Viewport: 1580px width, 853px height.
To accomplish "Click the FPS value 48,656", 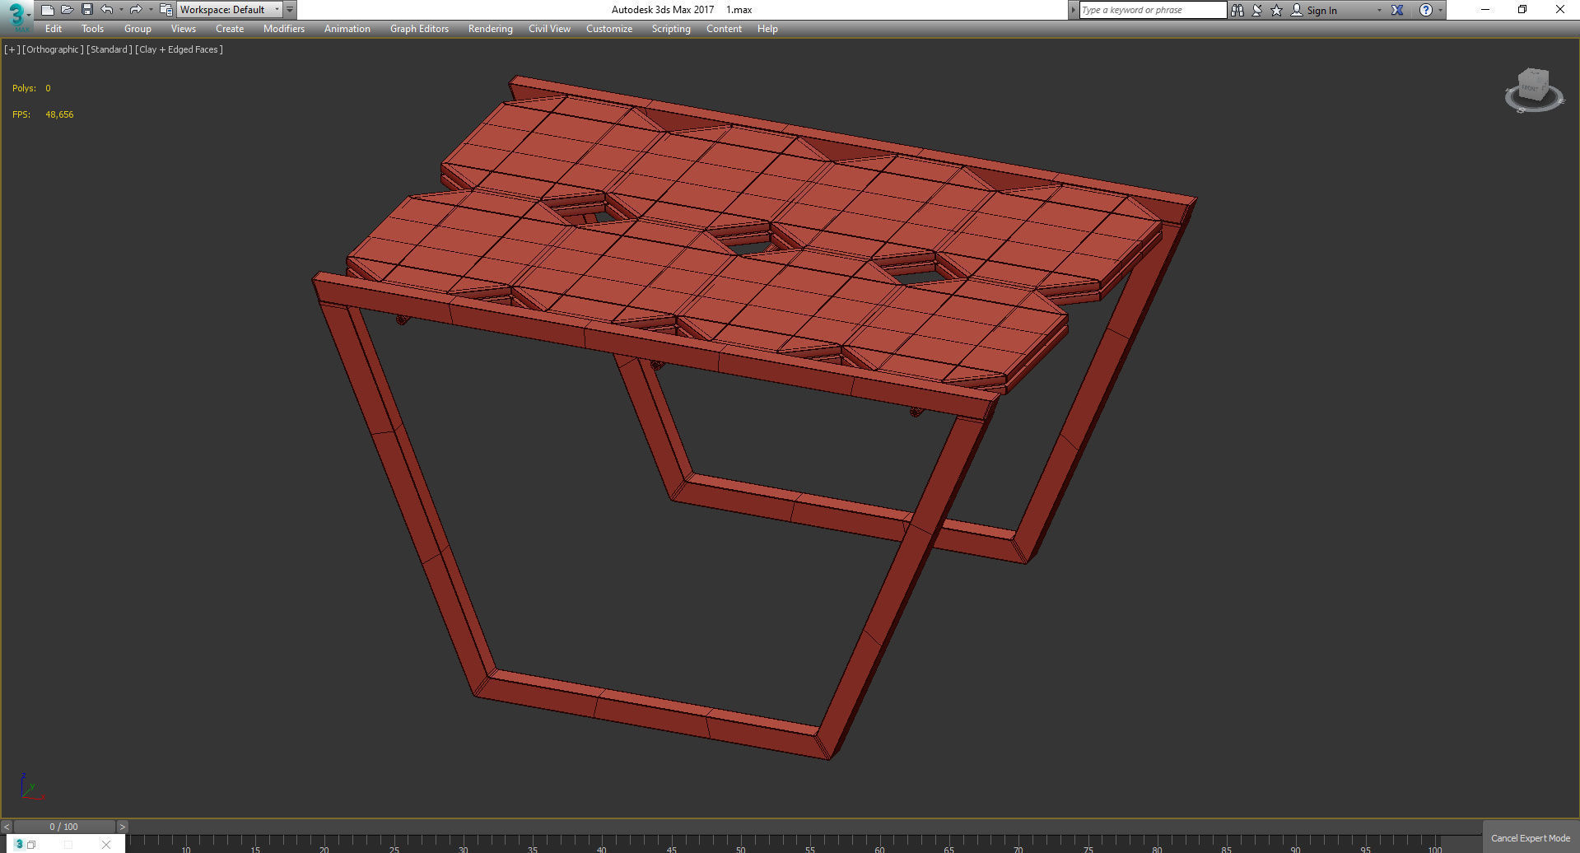I will point(59,114).
